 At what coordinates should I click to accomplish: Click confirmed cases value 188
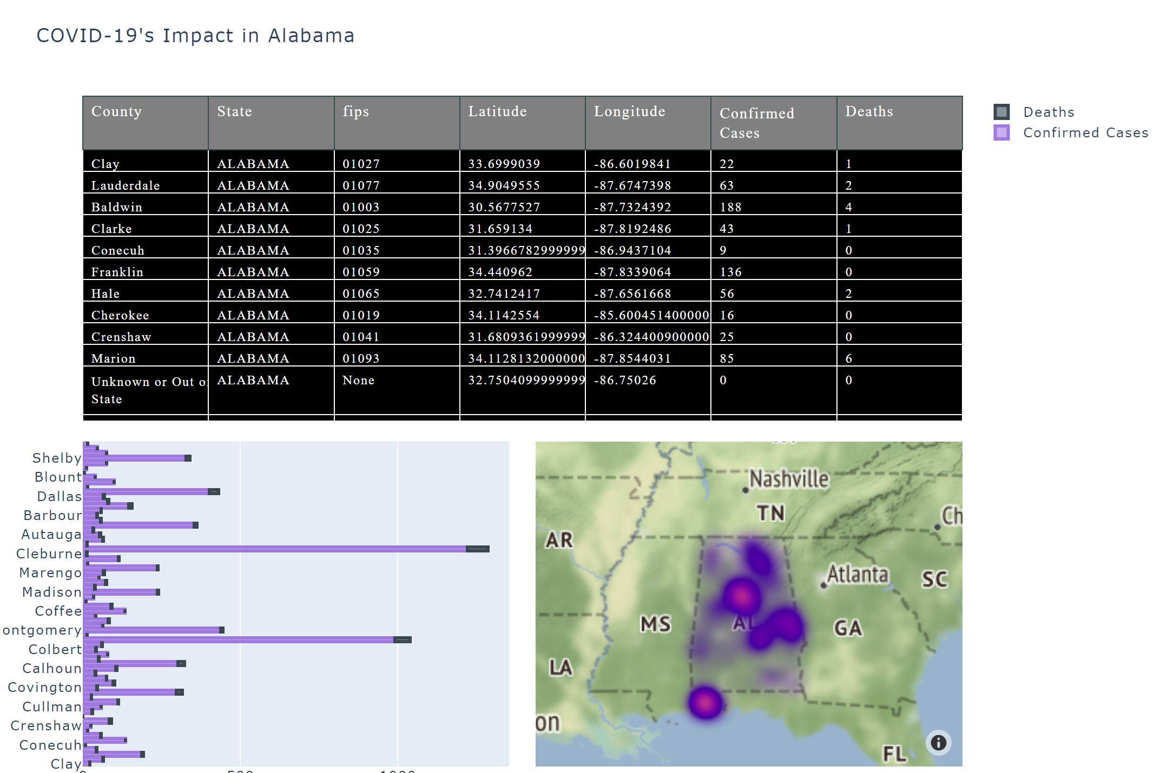(x=730, y=207)
